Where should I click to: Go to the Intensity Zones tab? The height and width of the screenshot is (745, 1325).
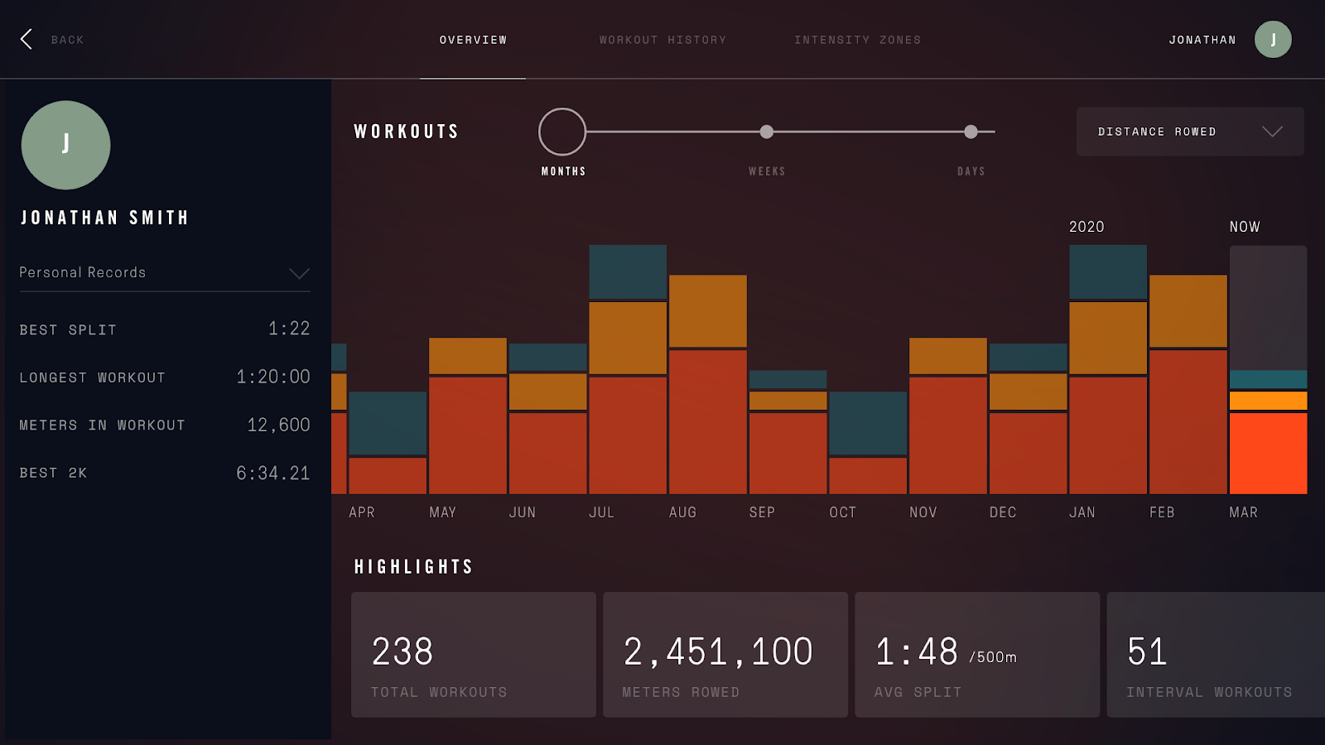click(x=857, y=40)
